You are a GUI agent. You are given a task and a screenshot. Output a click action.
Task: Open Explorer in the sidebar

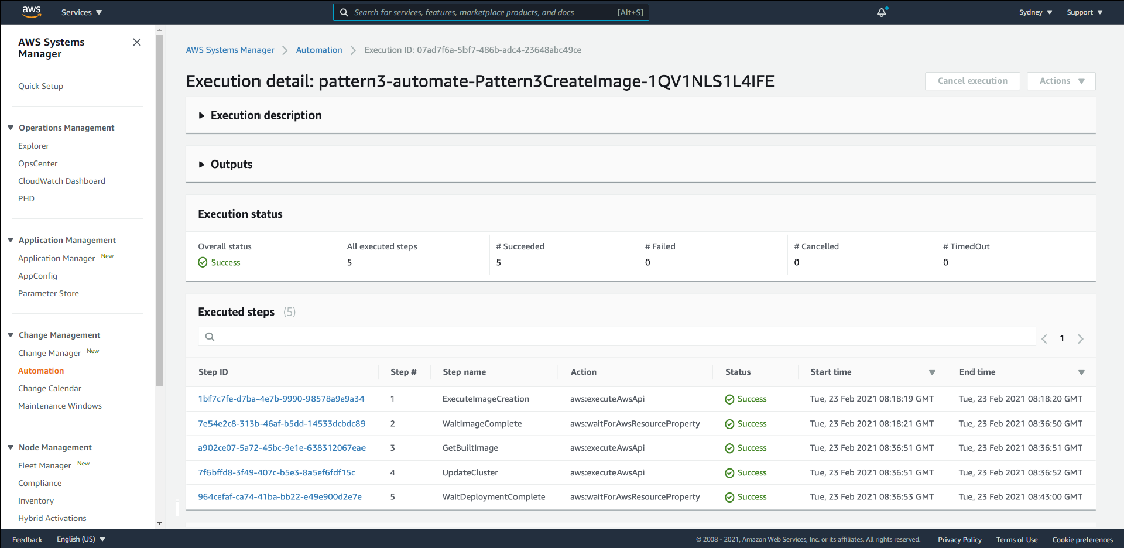(x=33, y=146)
